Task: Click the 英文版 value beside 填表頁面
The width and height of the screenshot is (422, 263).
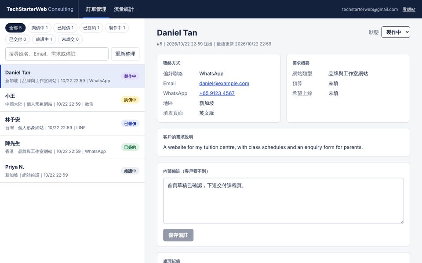Action: tap(207, 113)
